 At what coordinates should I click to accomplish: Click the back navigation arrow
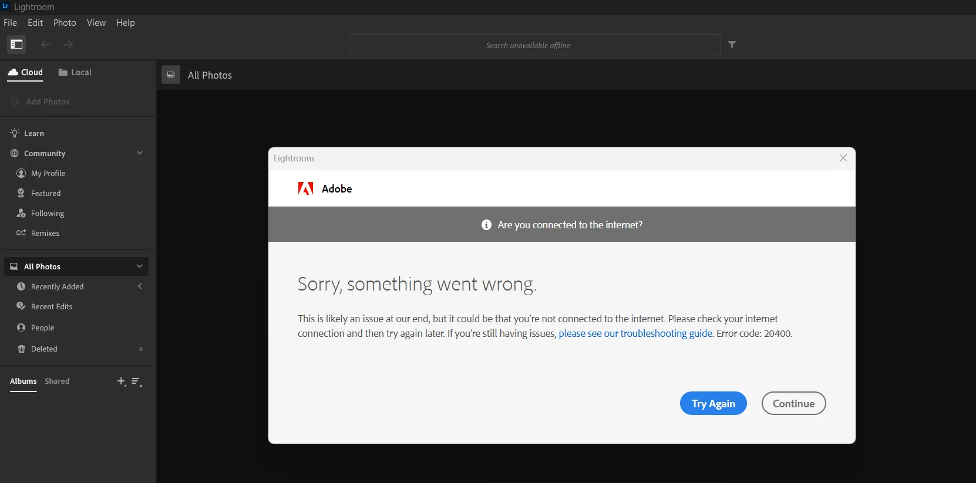tap(46, 45)
